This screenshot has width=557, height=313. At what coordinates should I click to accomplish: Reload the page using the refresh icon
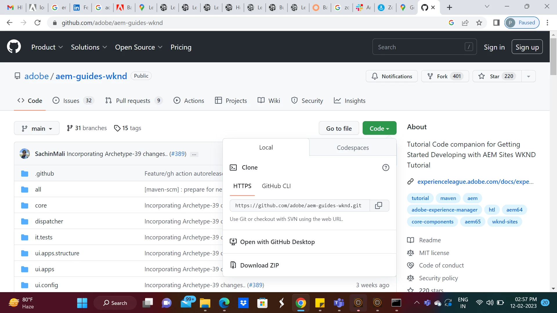[37, 23]
